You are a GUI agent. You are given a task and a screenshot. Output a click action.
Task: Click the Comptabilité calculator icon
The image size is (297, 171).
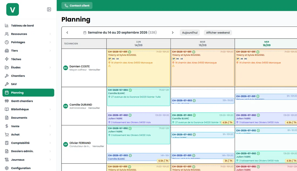[x=7, y=143]
